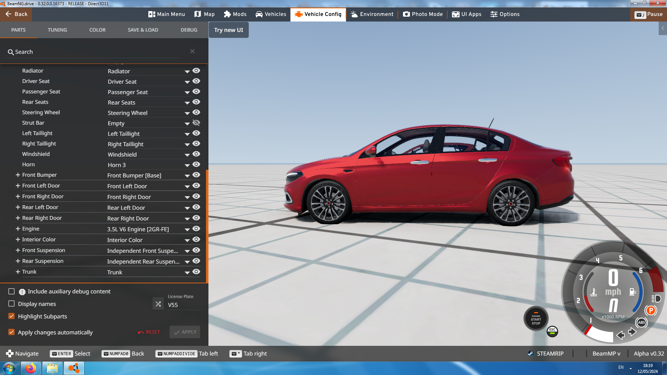Image resolution: width=667 pixels, height=375 pixels.
Task: Open the Windows Start menu
Action: (x=9, y=368)
